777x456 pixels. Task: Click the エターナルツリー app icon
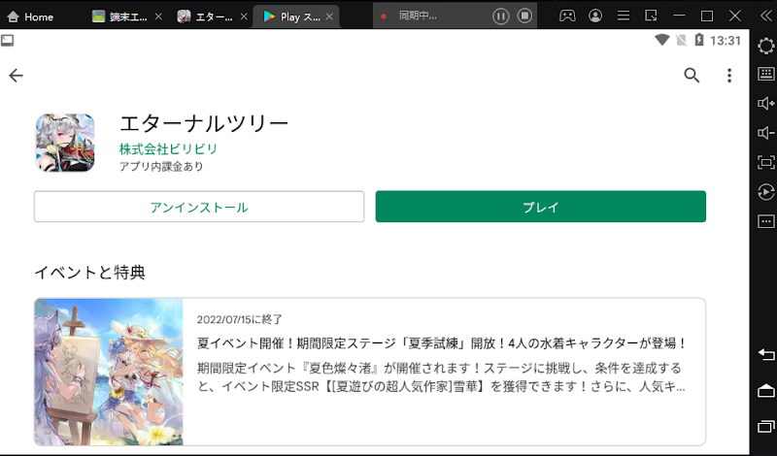point(65,143)
